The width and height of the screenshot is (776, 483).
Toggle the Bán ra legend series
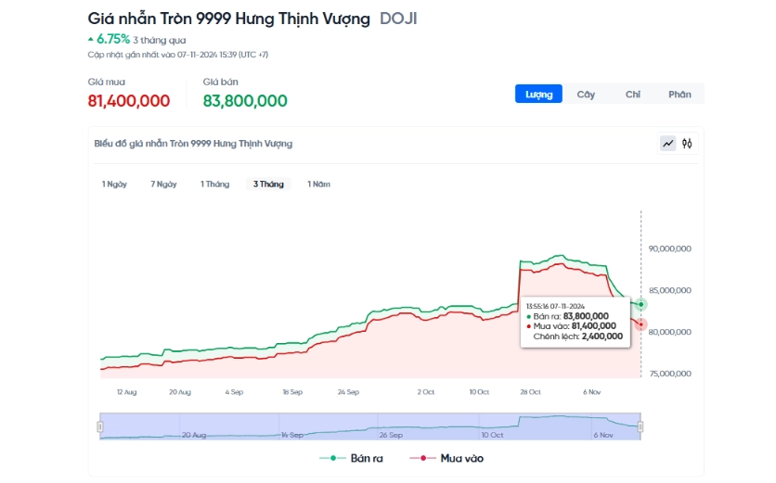coord(352,458)
